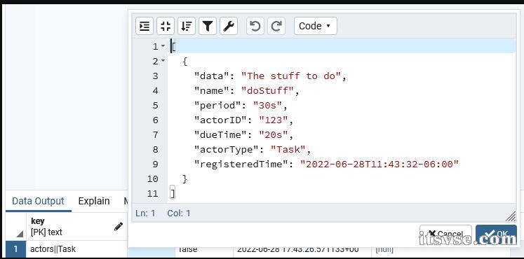The height and width of the screenshot is (259, 524).
Task: Click the repair JSON wrench icon
Action: click(229, 26)
